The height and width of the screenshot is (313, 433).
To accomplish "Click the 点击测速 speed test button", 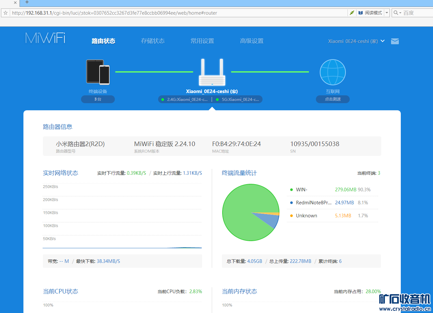I will coord(332,99).
